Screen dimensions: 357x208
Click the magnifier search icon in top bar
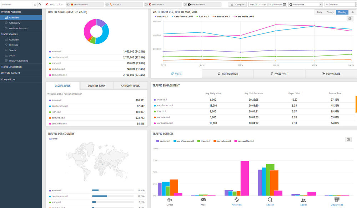pos(40,4)
